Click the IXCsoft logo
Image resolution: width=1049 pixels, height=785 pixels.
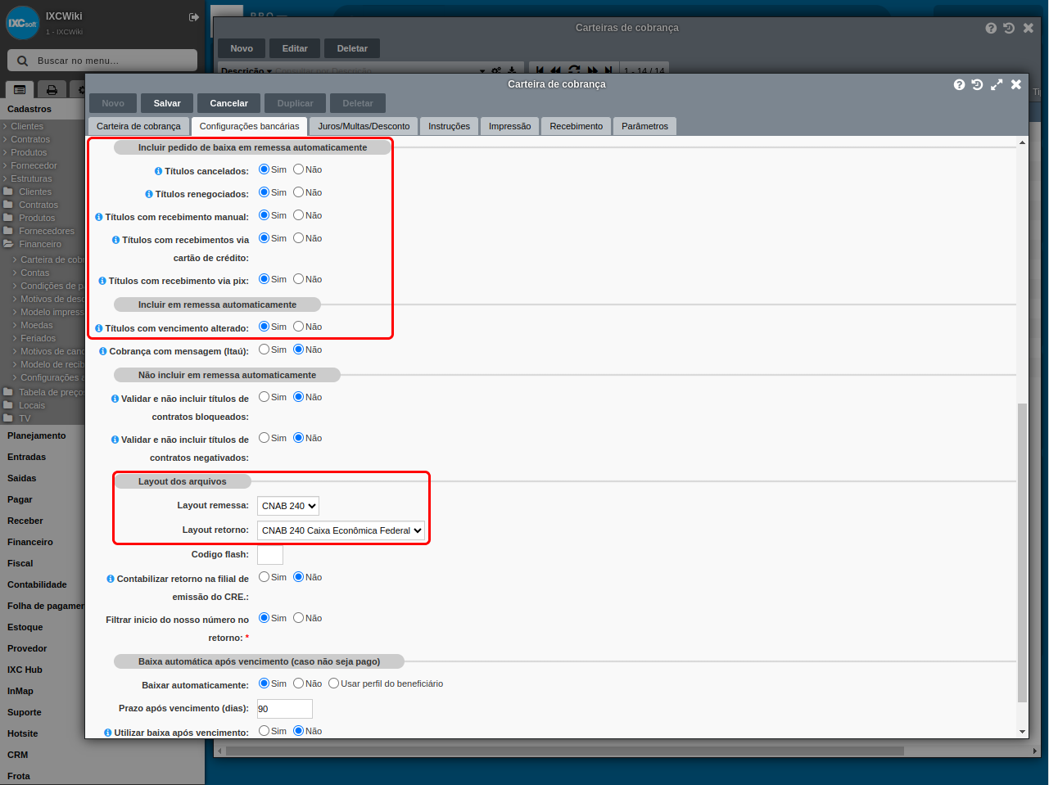23,23
